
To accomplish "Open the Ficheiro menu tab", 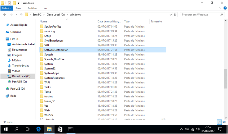I will click(7, 8).
